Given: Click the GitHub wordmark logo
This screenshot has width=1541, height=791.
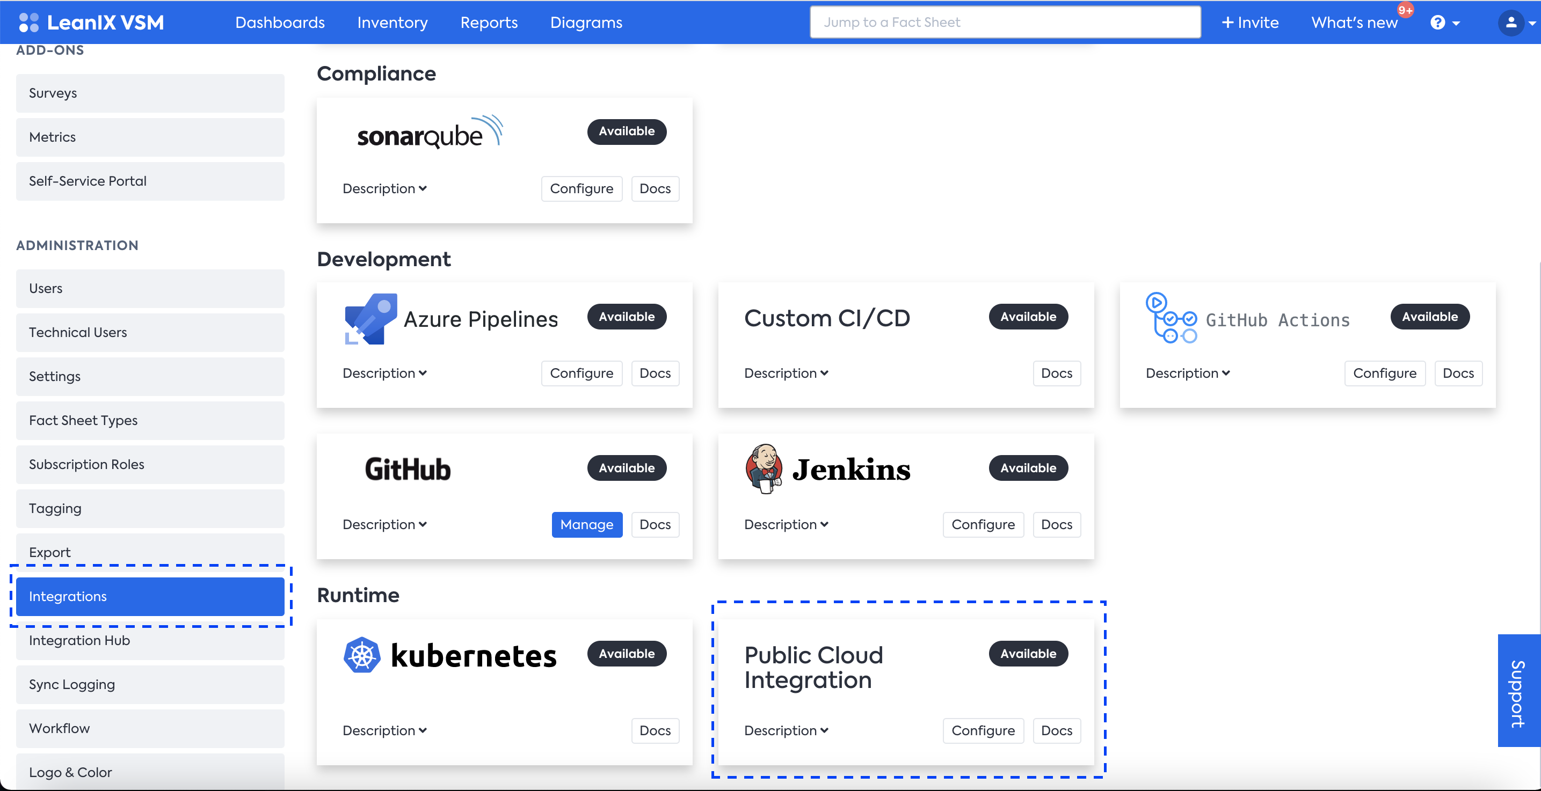Looking at the screenshot, I should [x=408, y=468].
